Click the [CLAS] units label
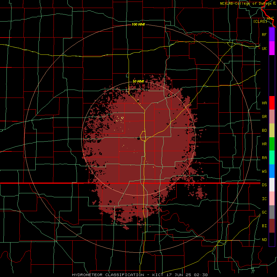The height and width of the screenshot is (277, 277). 260,21
